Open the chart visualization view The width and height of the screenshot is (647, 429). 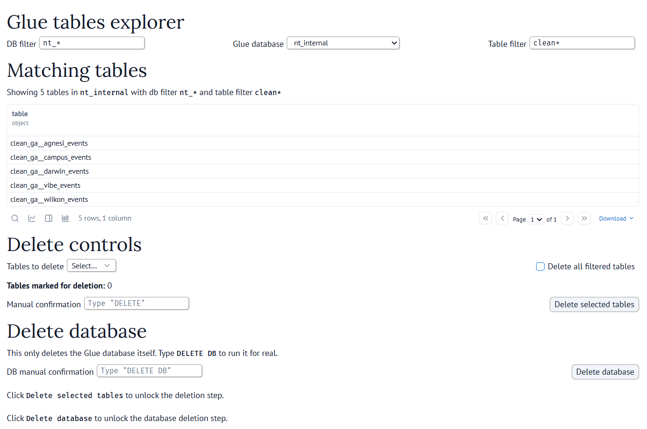32,218
